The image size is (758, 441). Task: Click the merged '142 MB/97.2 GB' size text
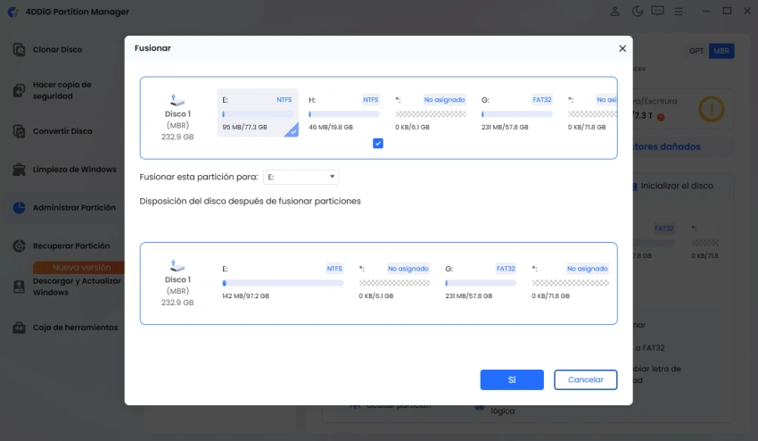[245, 295]
